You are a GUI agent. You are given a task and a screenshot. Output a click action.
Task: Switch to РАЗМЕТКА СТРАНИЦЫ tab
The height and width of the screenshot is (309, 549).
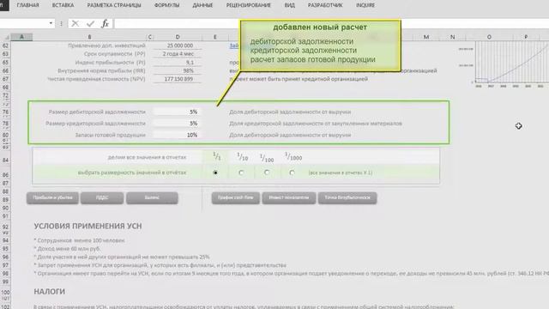click(114, 5)
